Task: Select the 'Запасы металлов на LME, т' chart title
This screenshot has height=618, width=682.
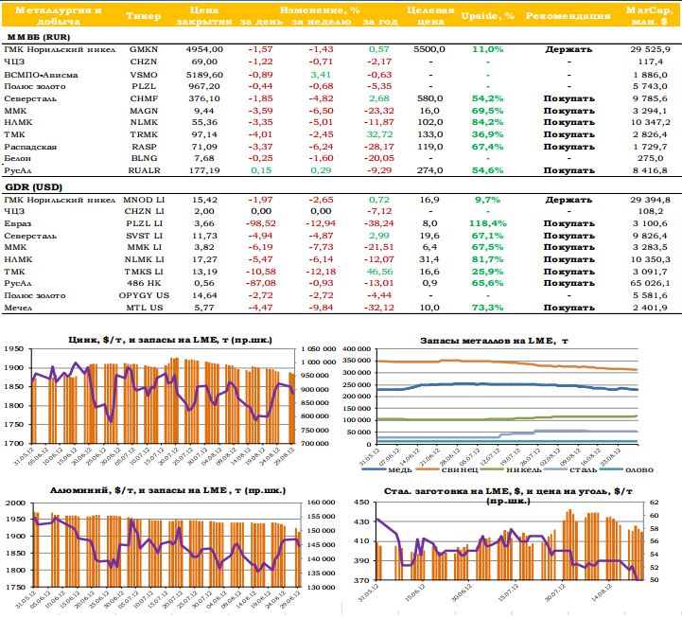Action: coord(507,340)
